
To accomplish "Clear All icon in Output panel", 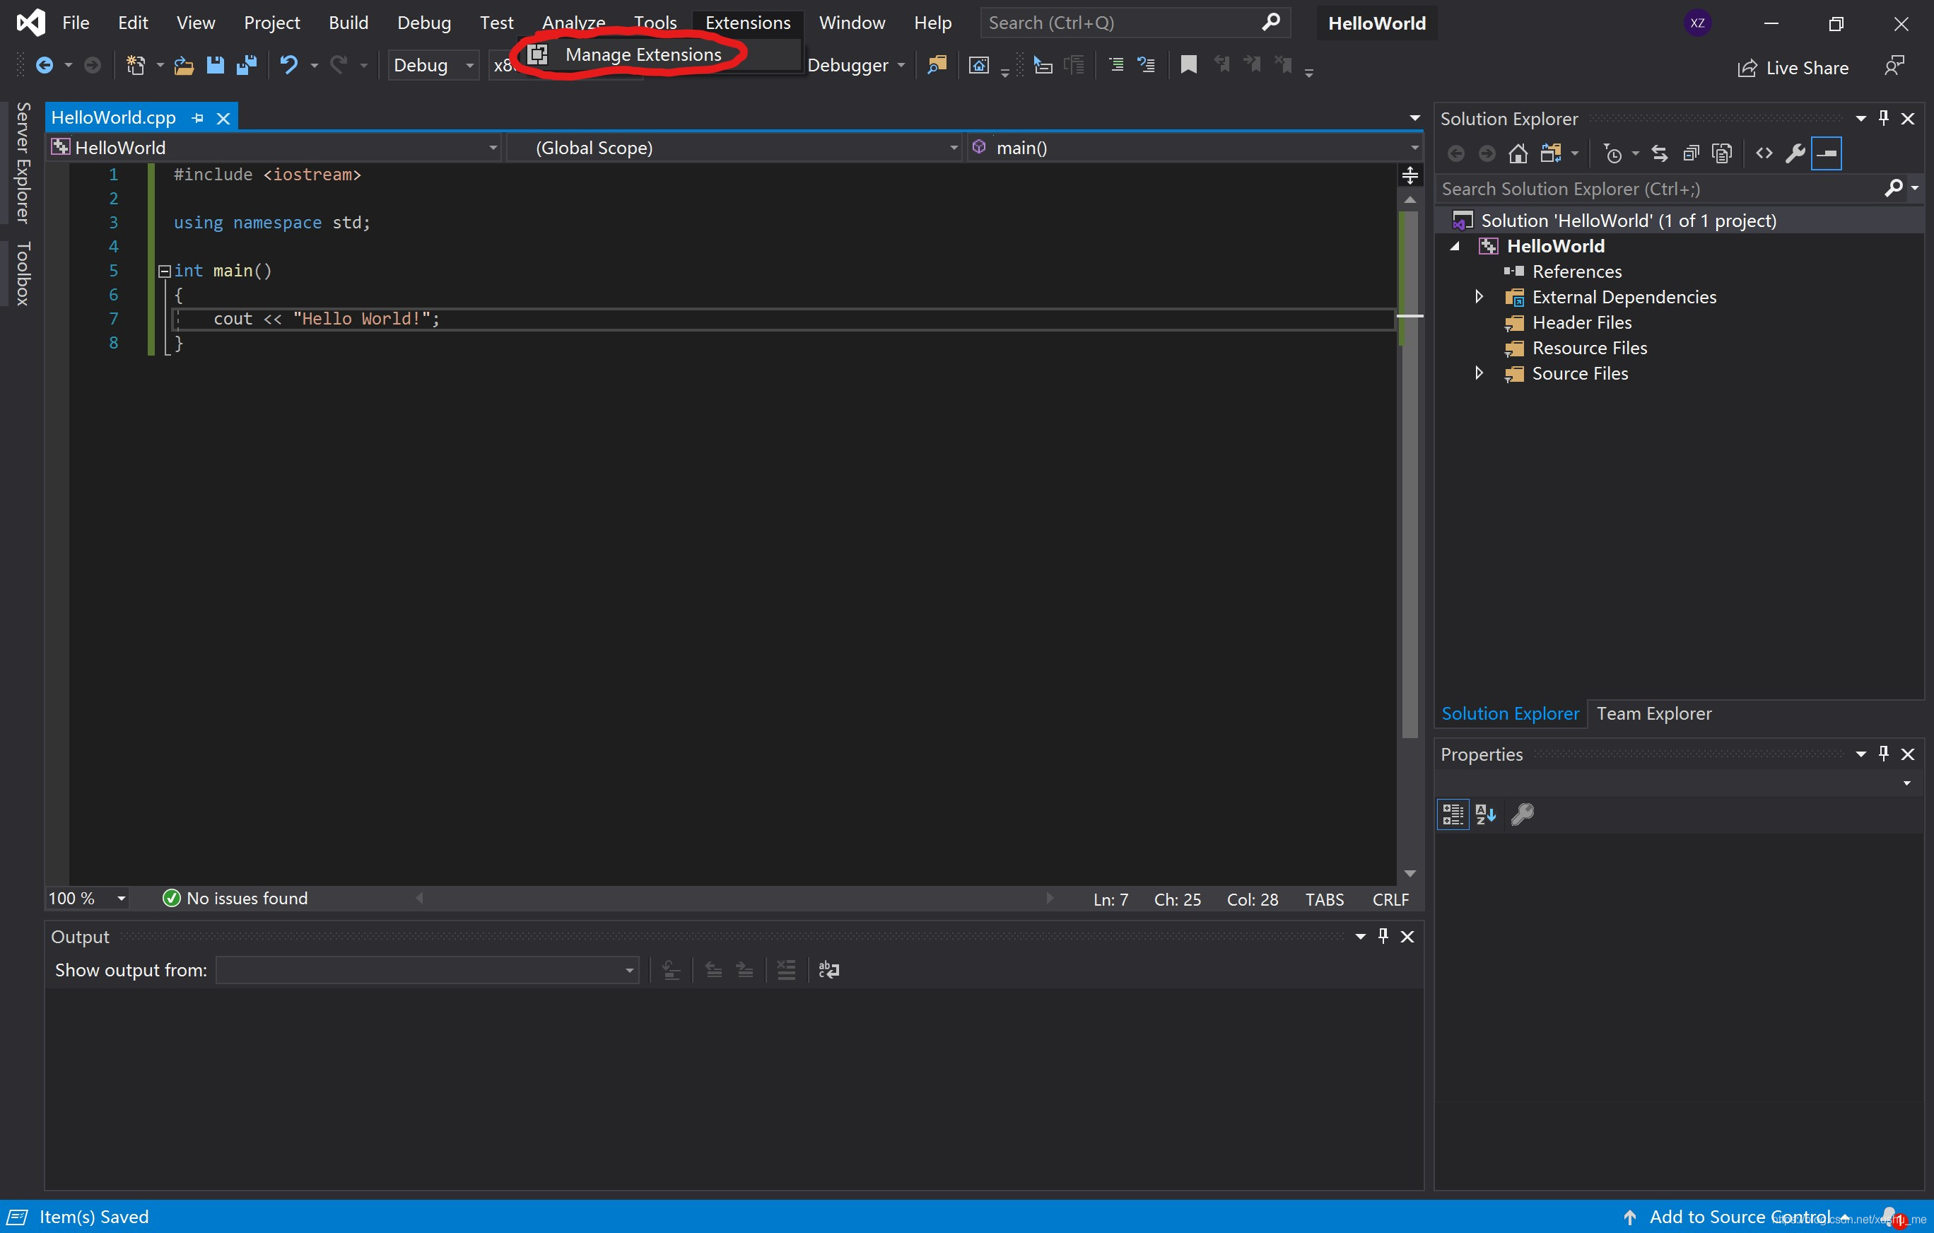I will tap(786, 969).
